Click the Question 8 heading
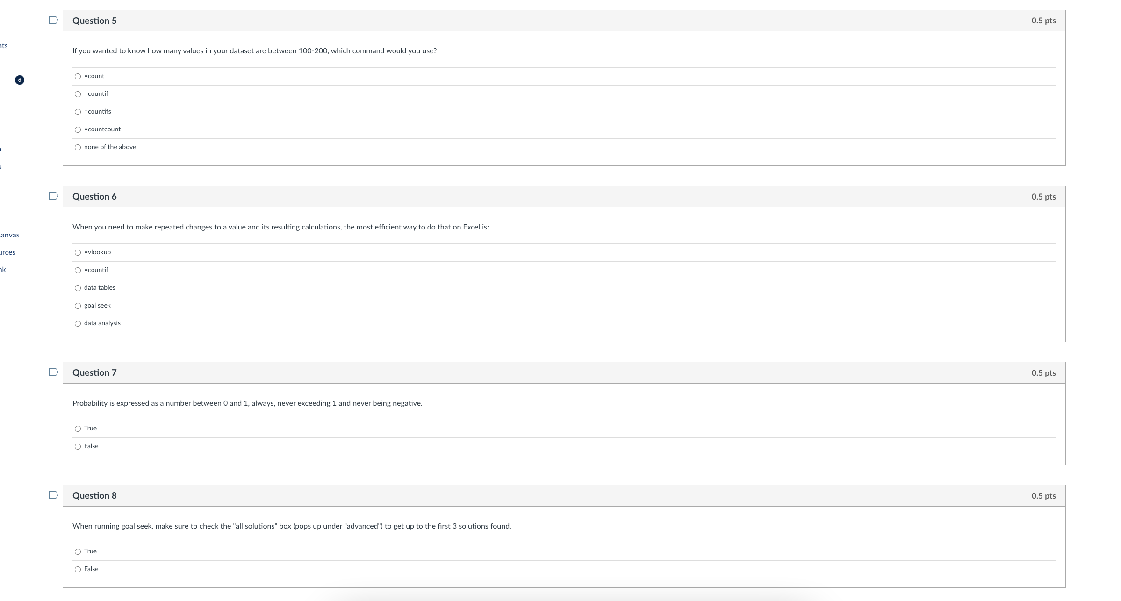The image size is (1121, 601). (x=94, y=496)
